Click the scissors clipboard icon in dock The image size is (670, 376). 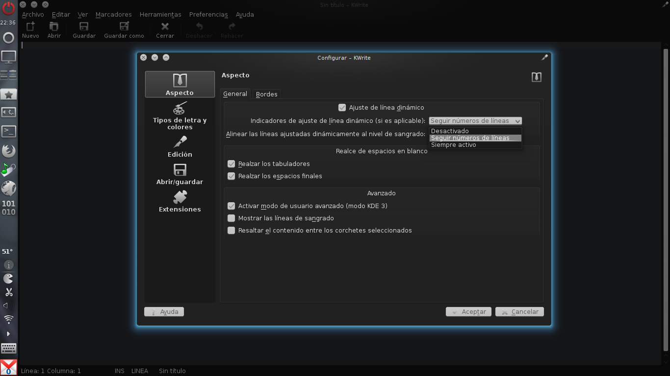[8, 292]
